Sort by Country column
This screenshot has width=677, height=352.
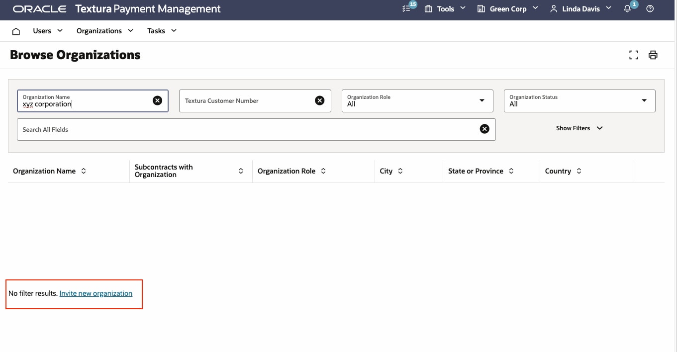579,171
